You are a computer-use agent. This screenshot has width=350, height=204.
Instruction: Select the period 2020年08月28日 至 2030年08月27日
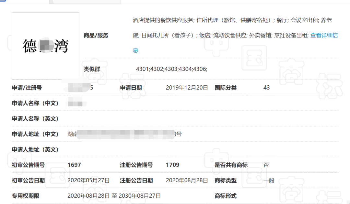(x=114, y=196)
